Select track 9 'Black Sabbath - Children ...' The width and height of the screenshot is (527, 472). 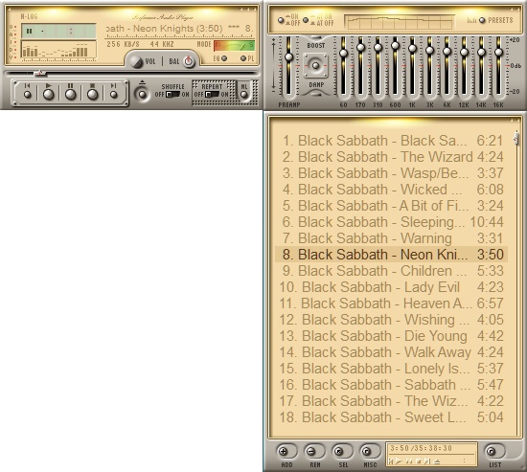(392, 271)
